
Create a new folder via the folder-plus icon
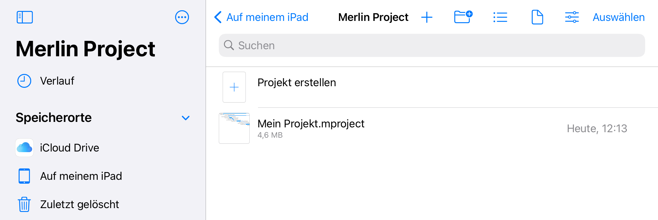463,17
